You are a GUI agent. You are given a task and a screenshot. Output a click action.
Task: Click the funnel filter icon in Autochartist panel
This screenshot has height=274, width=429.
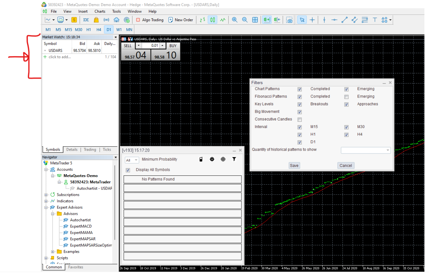(234, 159)
